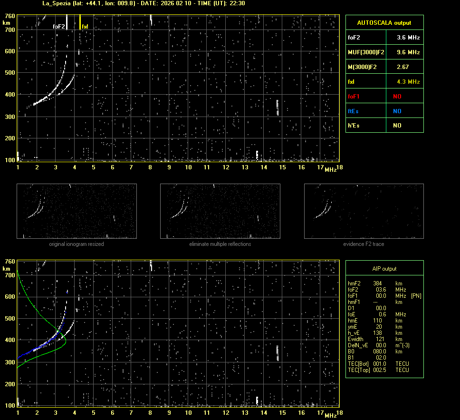Select the 'eliminate multiple reflections' thumbnail
Viewport: 460px width, 420px height.
(220, 211)
